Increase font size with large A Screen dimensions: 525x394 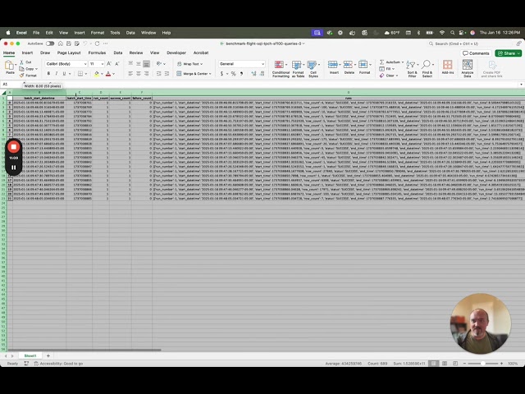tap(109, 64)
